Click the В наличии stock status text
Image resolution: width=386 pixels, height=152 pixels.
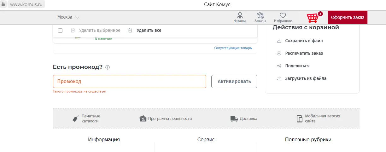[103, 38]
